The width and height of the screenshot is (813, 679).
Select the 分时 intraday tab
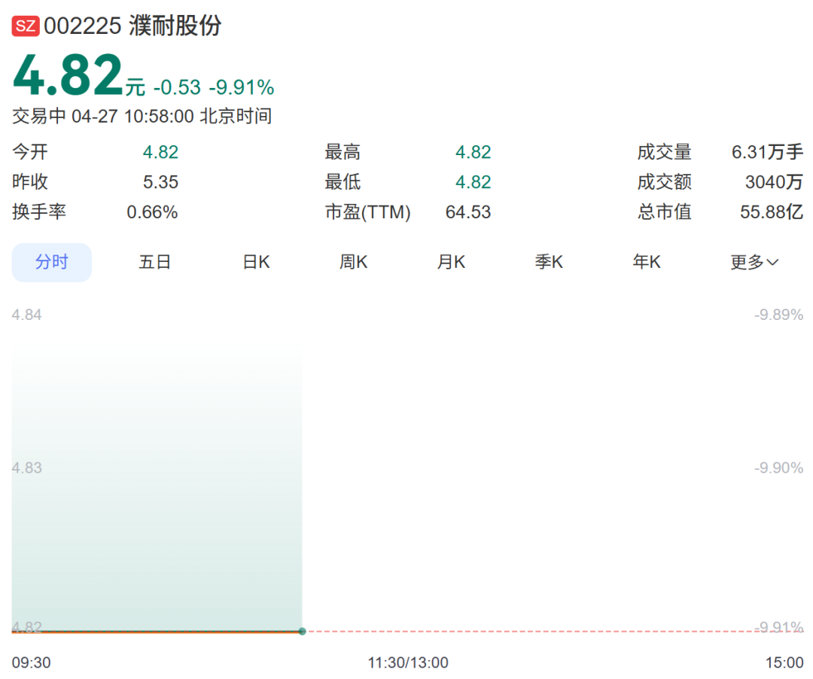[x=51, y=262]
